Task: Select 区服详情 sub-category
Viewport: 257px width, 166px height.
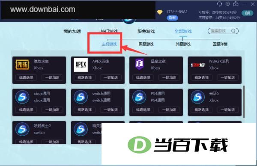Action: [220, 44]
